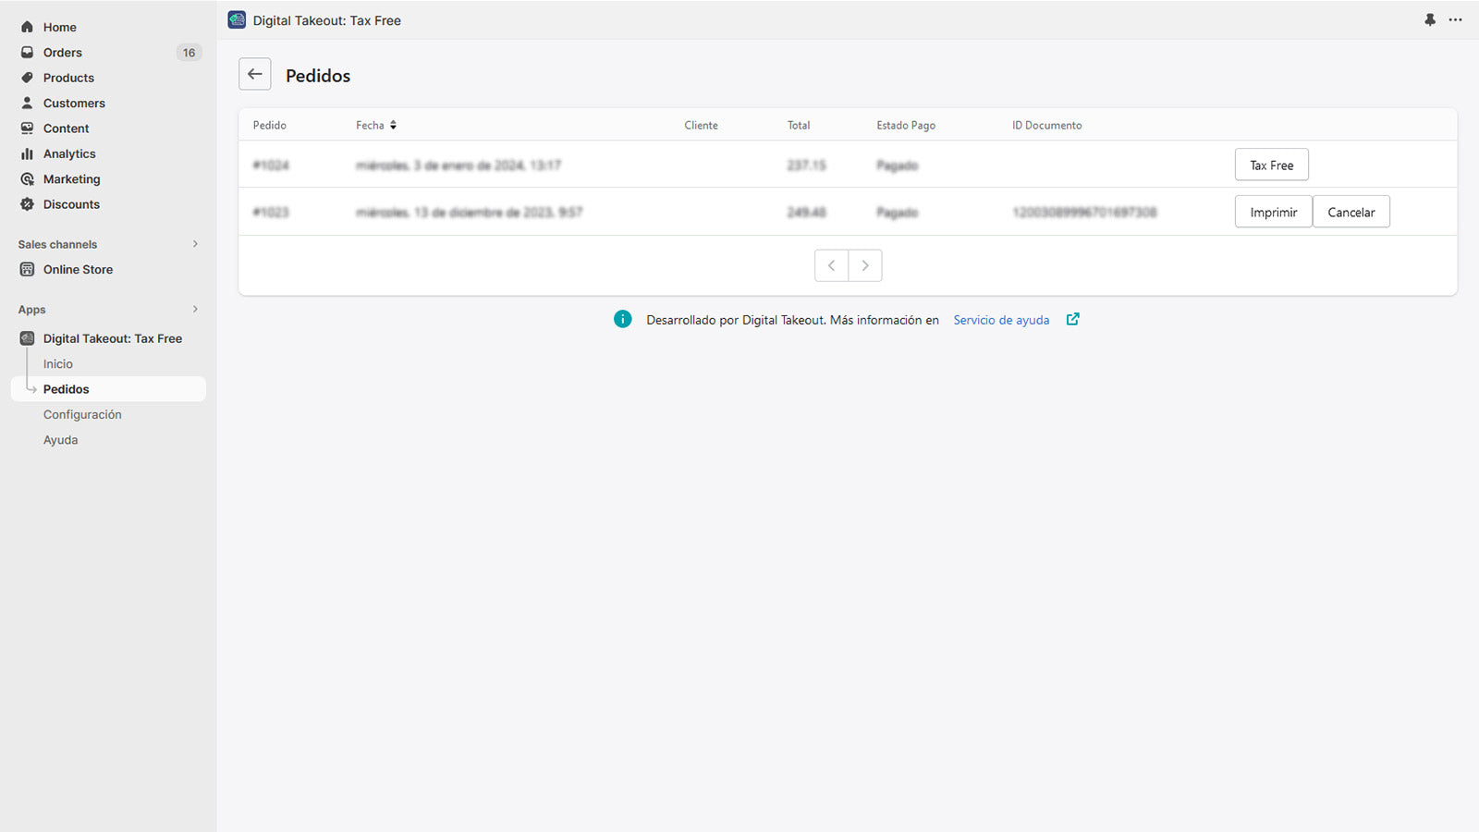The width and height of the screenshot is (1479, 832).
Task: Sort orders by the Fecha column
Action: (376, 125)
